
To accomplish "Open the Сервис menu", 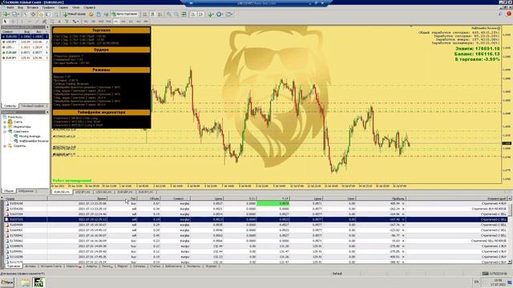I will click(x=63, y=7).
